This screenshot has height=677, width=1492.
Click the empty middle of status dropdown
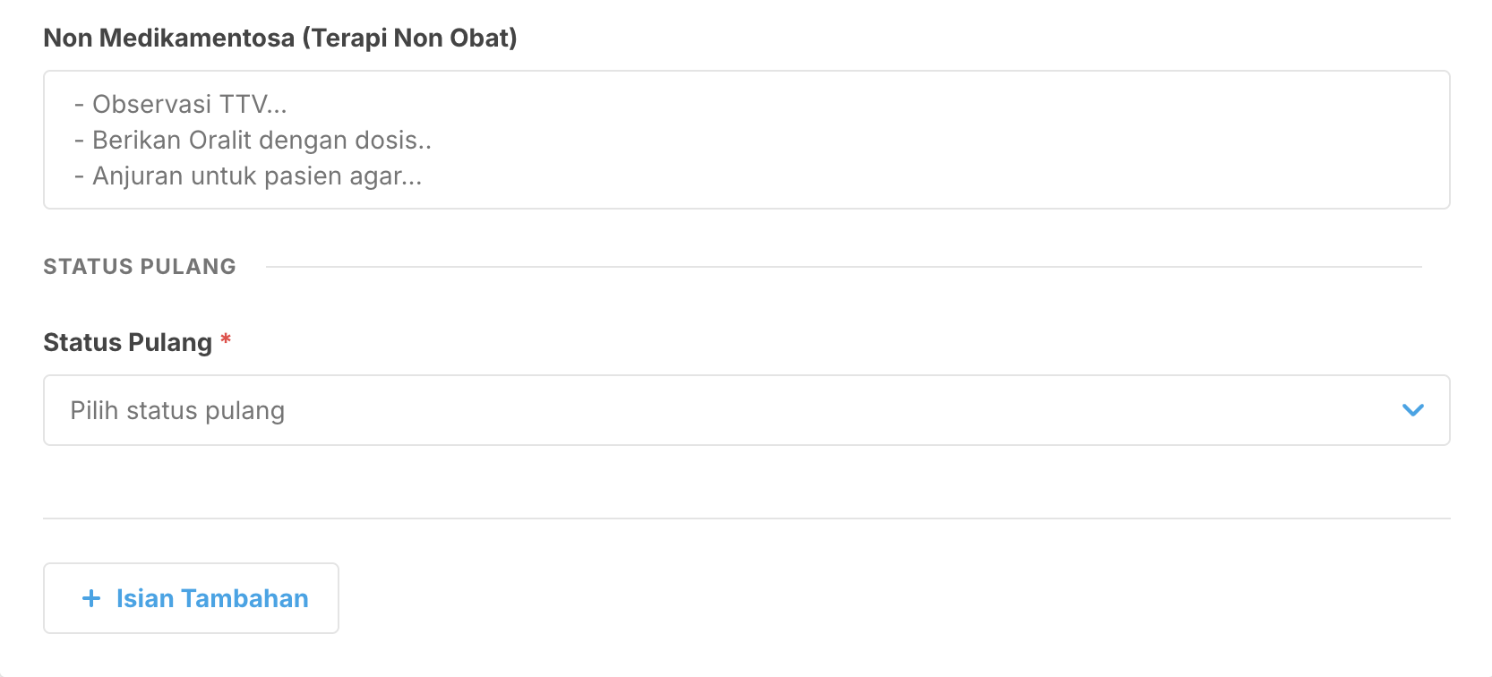806,410
